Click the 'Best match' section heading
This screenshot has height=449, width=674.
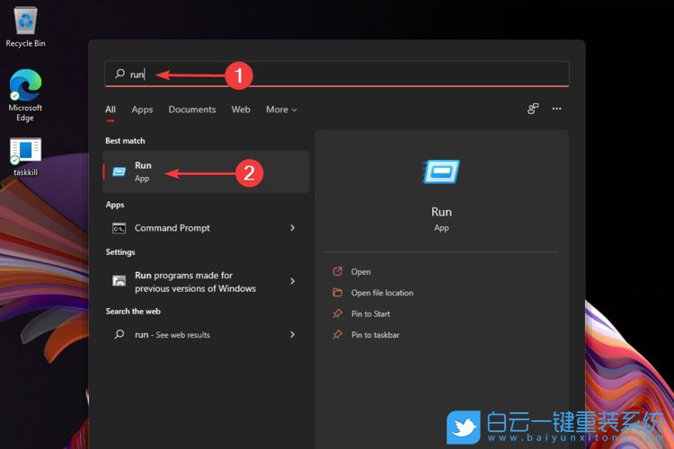coord(125,140)
